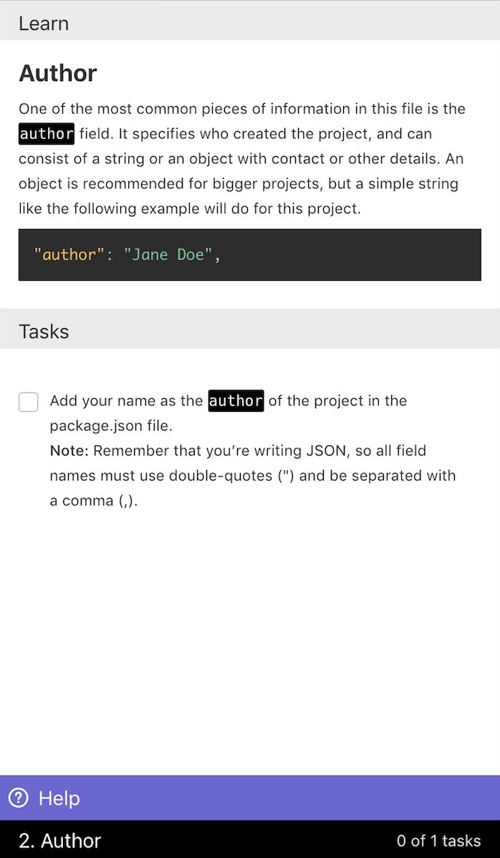Check the add author task checkbox
500x858 pixels.
[x=29, y=402]
